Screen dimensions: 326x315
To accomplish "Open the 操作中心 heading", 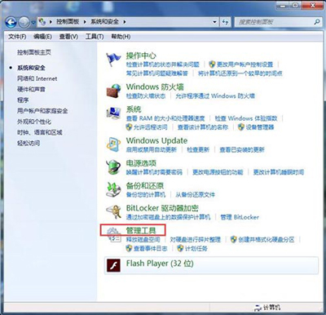I will click(x=141, y=55).
